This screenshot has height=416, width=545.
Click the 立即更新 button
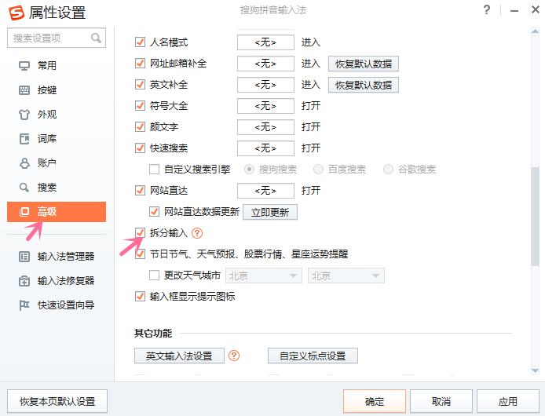tap(269, 212)
